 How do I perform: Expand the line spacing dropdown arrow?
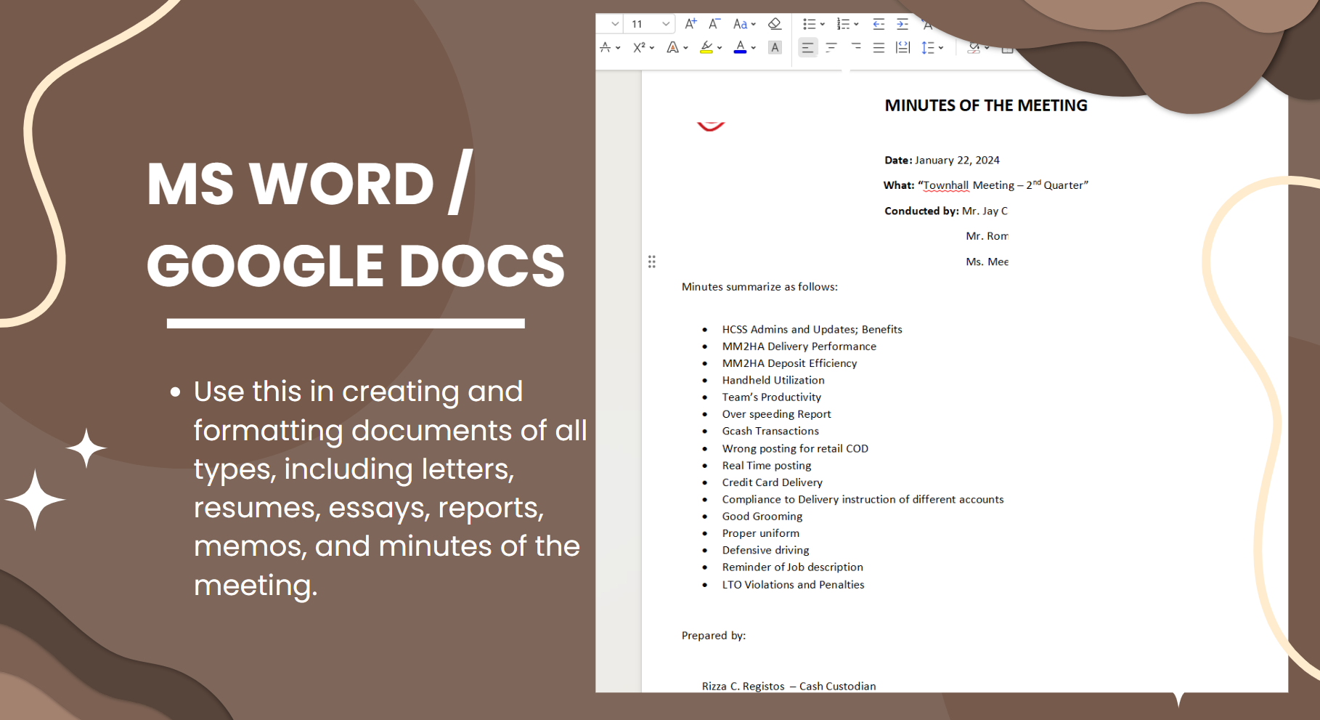[x=941, y=49]
